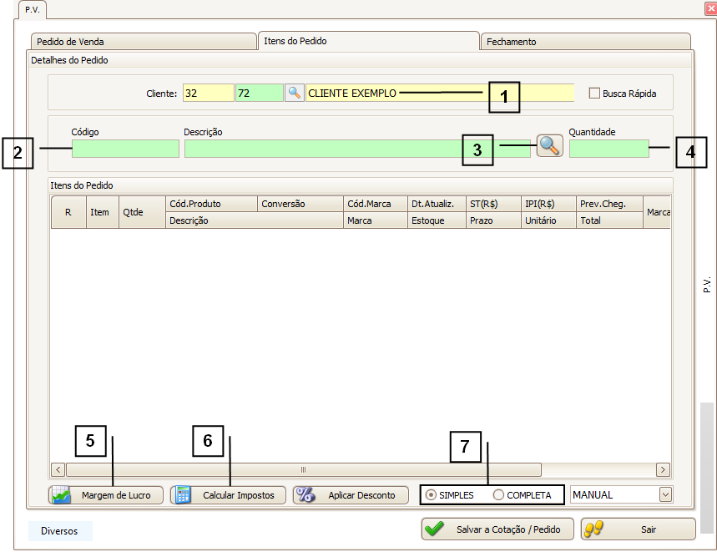Enable the Busca Rápida checkbox
Screen dimensions: 717x552
coord(595,94)
